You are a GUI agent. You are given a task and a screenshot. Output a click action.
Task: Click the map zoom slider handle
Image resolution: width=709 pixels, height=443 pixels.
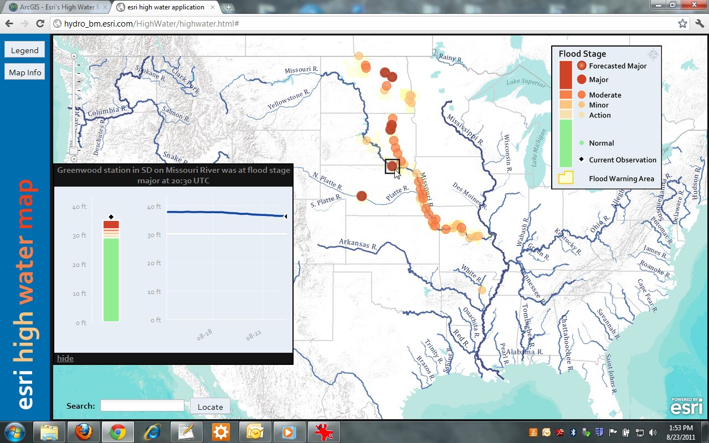pyautogui.click(x=74, y=151)
